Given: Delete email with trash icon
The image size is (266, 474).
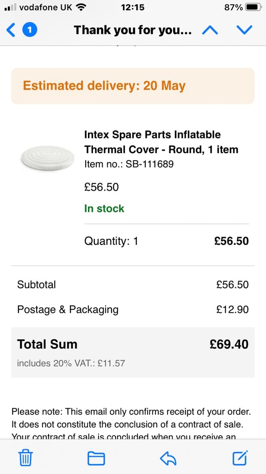Looking at the screenshot, I should pos(26,458).
